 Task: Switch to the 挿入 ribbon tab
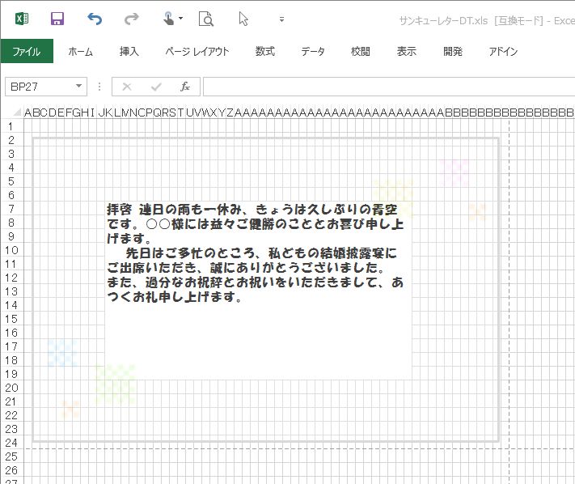pos(129,51)
